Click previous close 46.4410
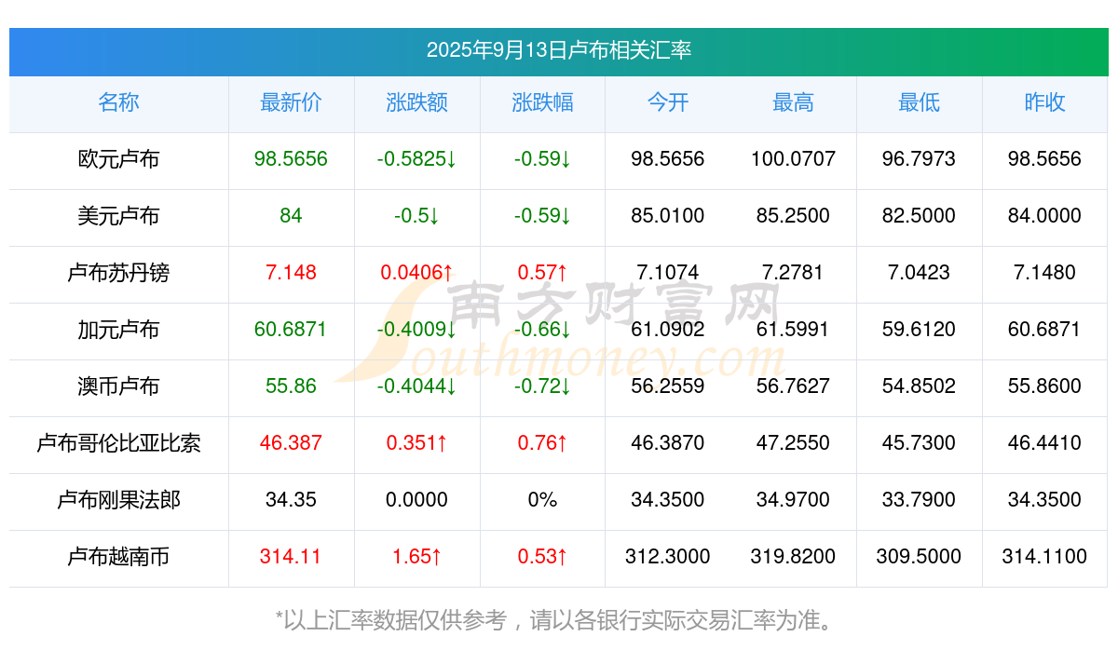The width and height of the screenshot is (1118, 650). click(x=1044, y=443)
